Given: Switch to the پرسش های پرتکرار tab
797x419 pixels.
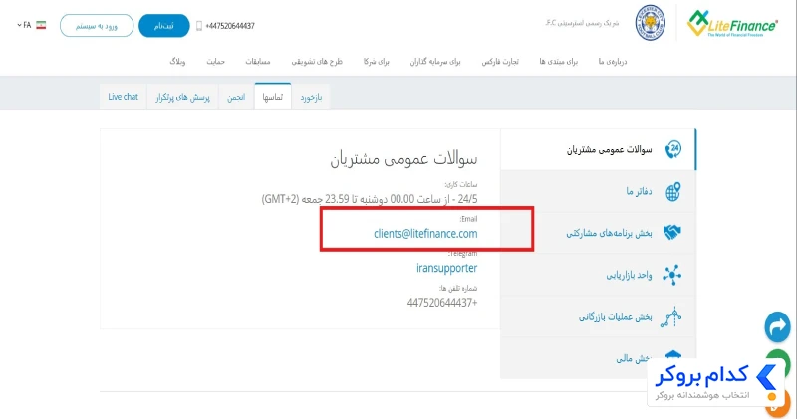Looking at the screenshot, I should (x=183, y=97).
